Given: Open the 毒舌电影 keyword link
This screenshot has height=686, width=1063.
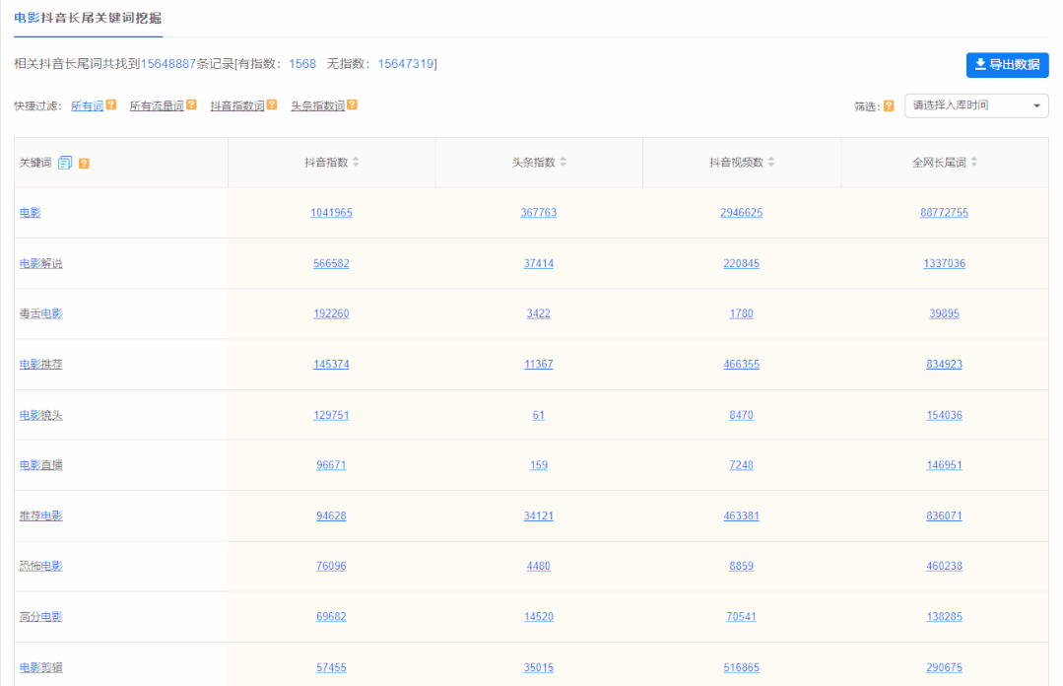Looking at the screenshot, I should [40, 313].
